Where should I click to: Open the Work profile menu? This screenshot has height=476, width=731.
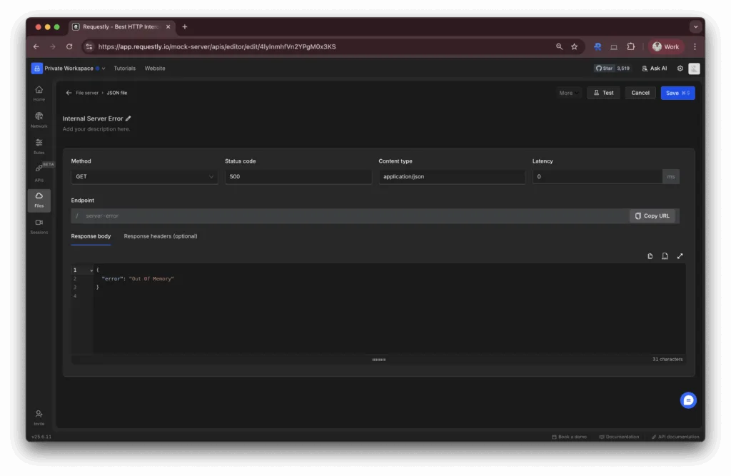point(666,46)
